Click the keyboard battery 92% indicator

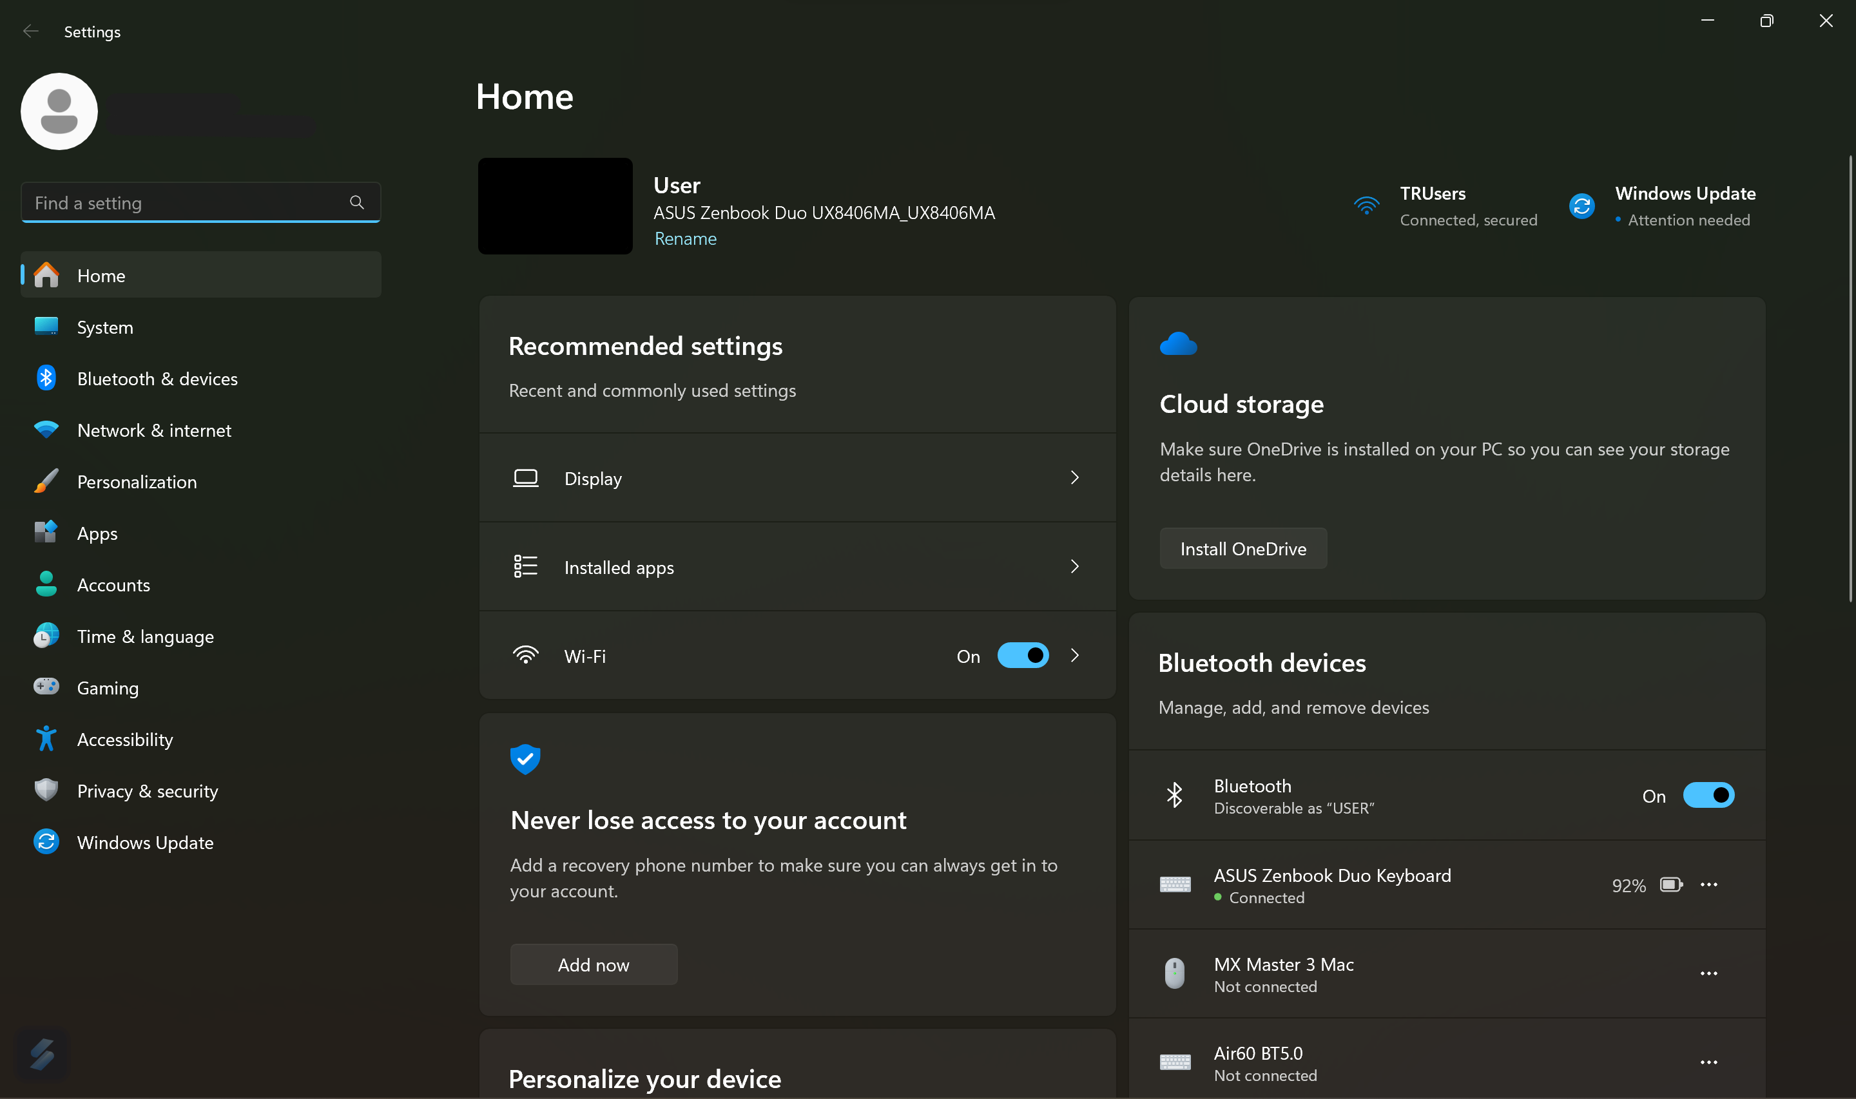(1647, 885)
